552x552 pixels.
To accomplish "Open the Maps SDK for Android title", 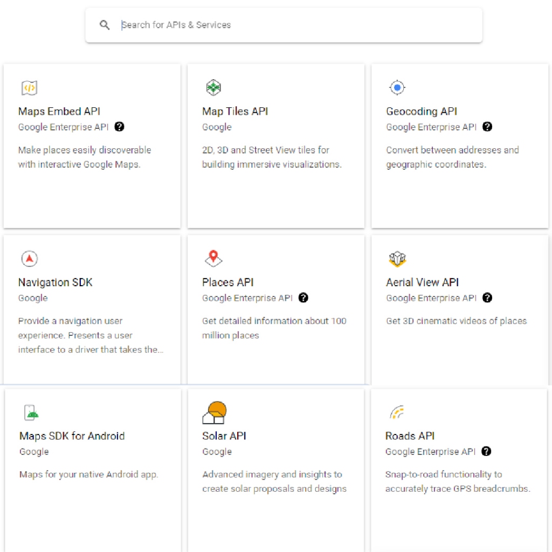I will pyautogui.click(x=72, y=436).
